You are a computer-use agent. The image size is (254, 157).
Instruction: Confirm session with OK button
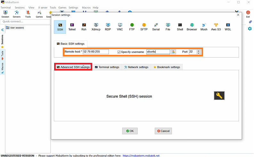pos(130,131)
